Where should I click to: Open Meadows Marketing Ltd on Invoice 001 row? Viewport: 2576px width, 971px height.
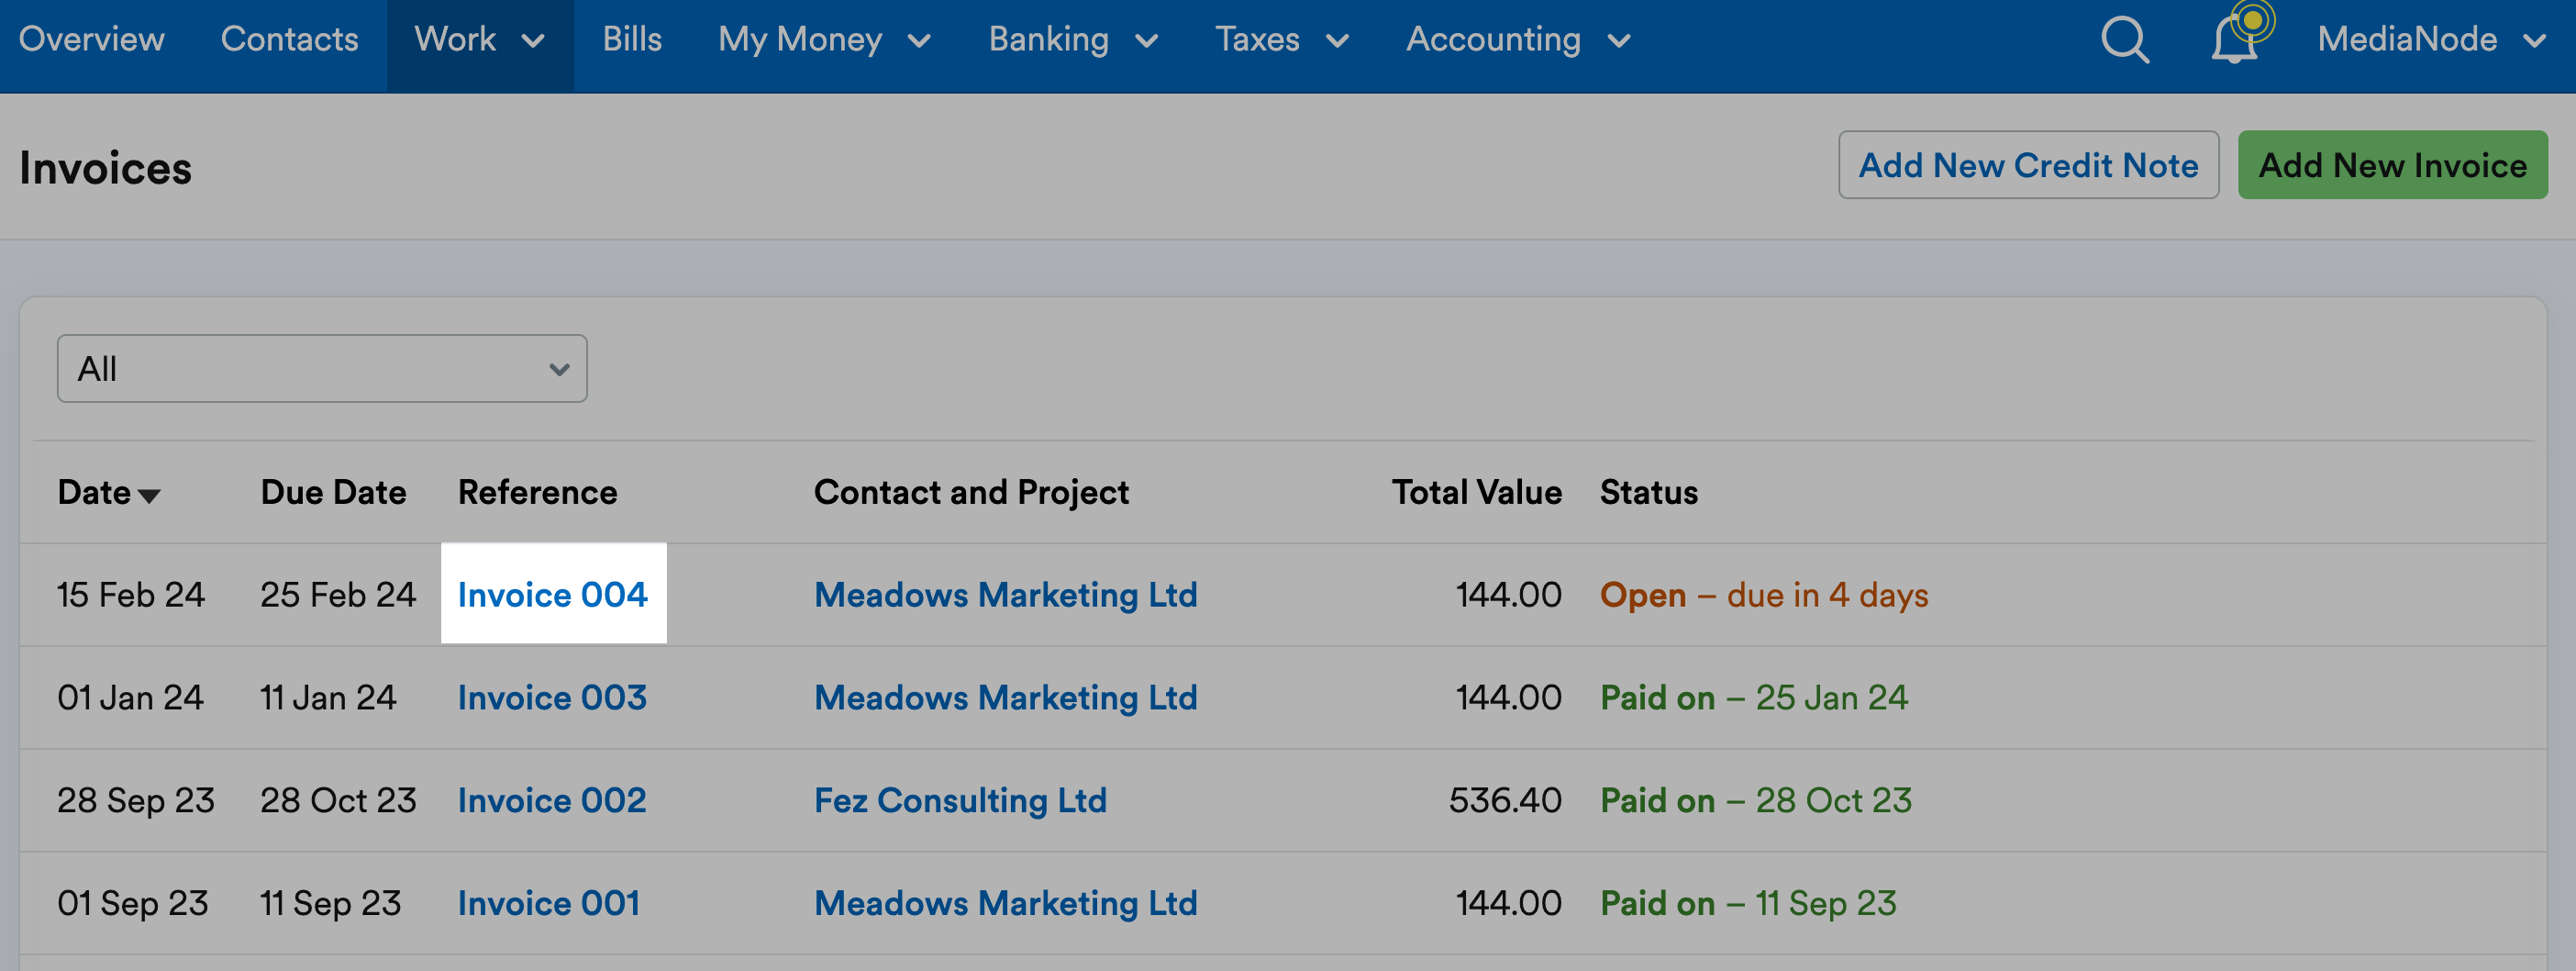[x=1005, y=903]
